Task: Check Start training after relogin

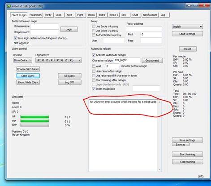Action: [x=94, y=80]
